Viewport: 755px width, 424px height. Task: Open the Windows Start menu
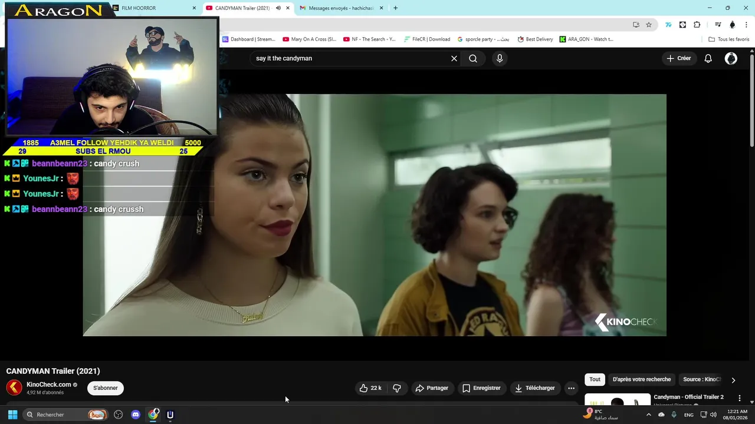click(12, 415)
